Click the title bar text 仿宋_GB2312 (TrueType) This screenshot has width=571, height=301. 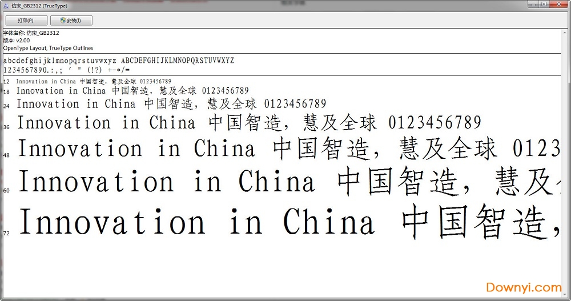[39, 6]
